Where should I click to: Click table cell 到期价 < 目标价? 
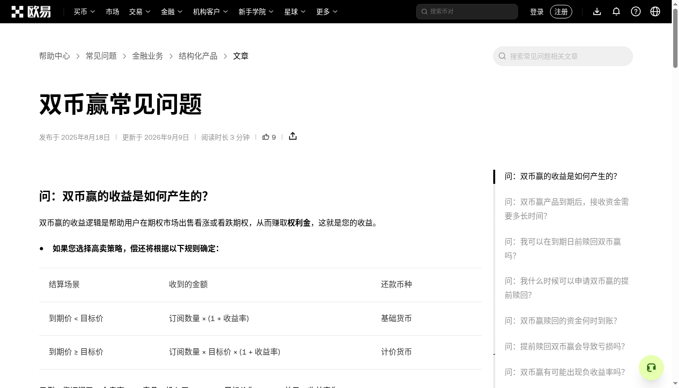[x=76, y=319]
